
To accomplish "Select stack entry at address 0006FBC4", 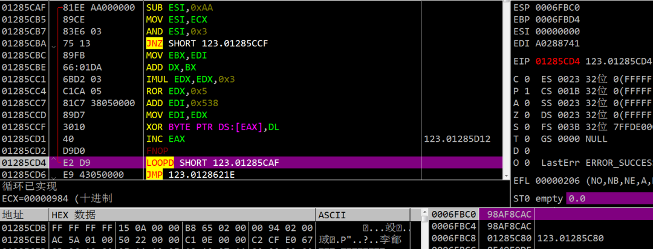I will click(453, 227).
